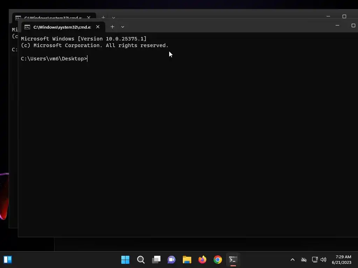
Task: Add a new tab in back terminal
Action: tap(103, 17)
